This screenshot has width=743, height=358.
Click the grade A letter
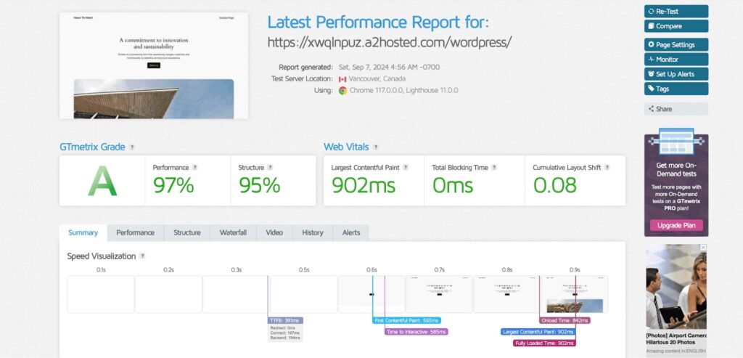click(102, 181)
